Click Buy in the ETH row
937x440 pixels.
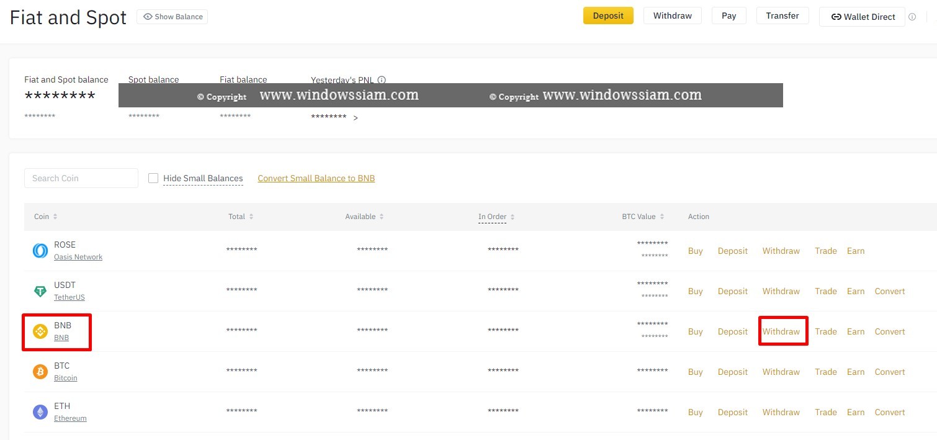tap(696, 412)
